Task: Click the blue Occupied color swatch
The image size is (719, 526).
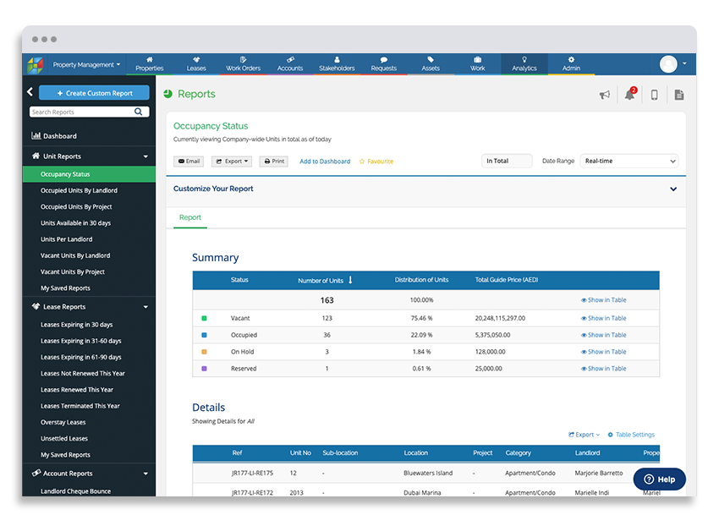Action: 205,335
